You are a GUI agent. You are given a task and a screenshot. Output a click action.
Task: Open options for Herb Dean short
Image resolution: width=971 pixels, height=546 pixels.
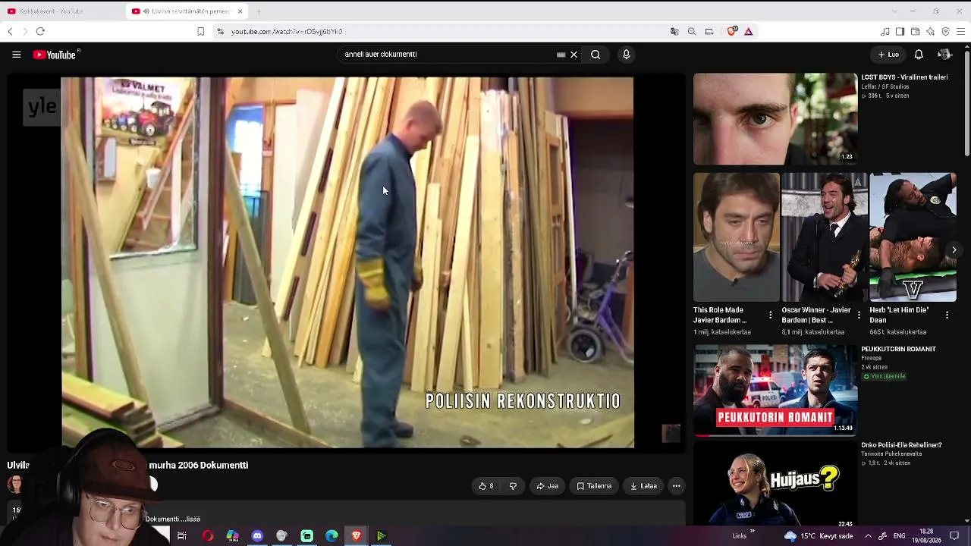point(947,315)
